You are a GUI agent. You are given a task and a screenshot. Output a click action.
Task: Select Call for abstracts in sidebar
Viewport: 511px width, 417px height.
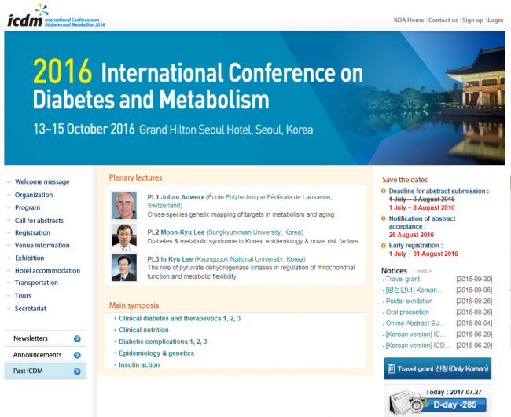tap(39, 221)
